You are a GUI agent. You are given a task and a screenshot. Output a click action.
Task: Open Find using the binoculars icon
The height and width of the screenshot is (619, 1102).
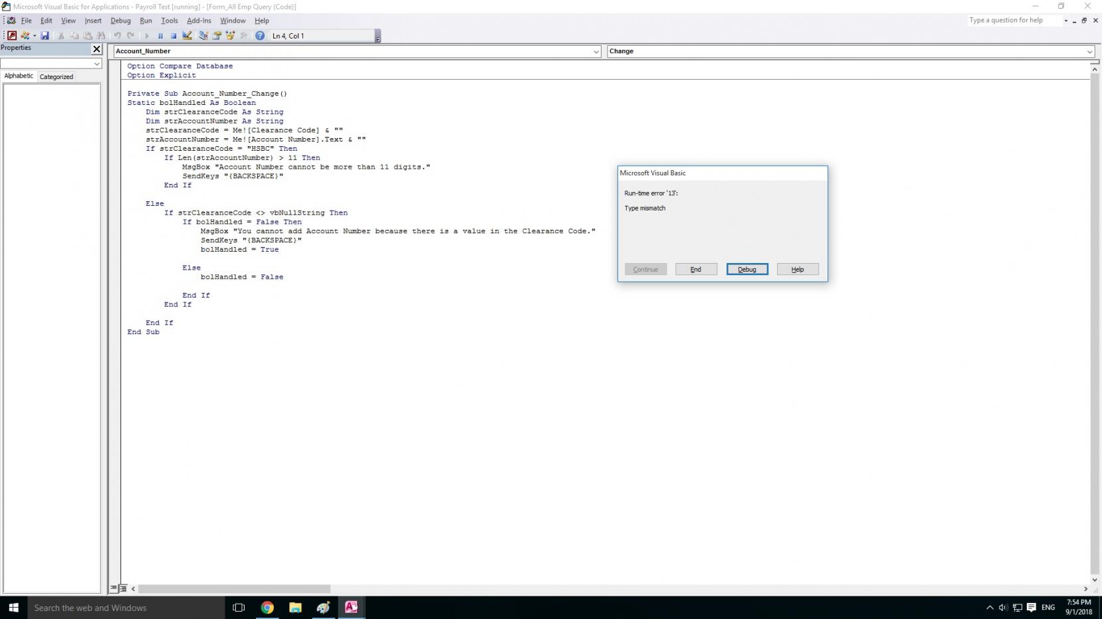coord(101,36)
